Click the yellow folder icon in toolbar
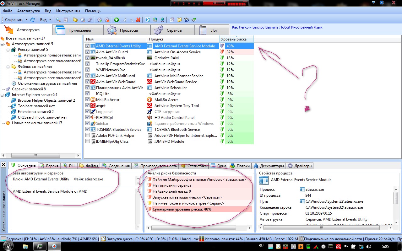Image resolution: width=402 pixels, height=251 pixels. (x=75, y=19)
